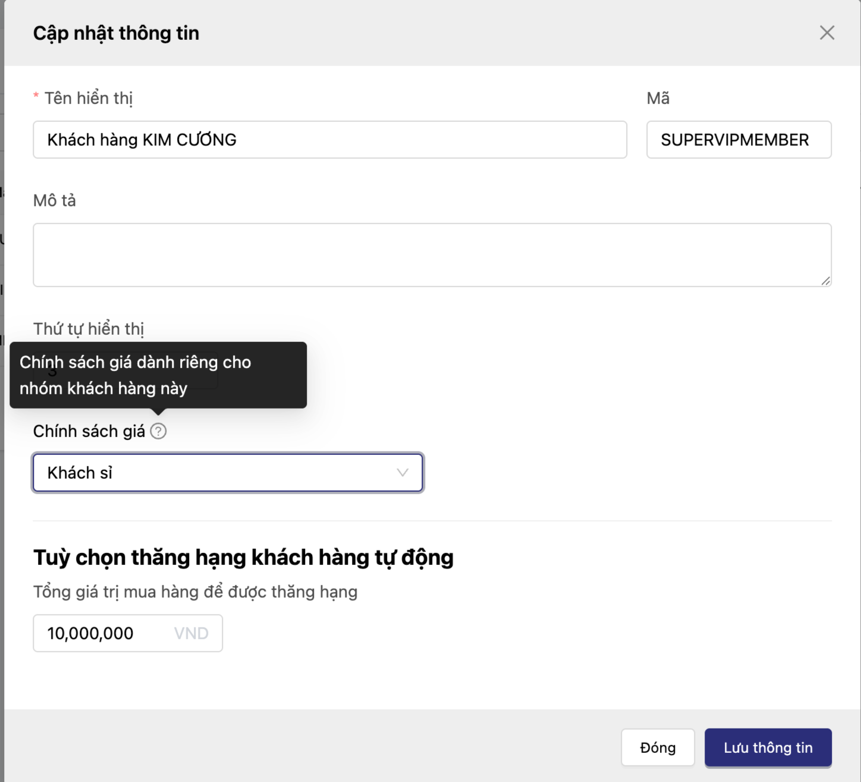The image size is (861, 782).
Task: Click the Tổng giá trị mua hàng label
Action: tap(195, 592)
